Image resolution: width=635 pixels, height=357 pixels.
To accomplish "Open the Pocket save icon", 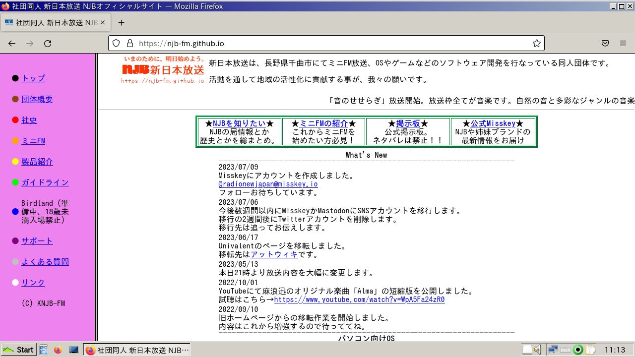I will 605,43.
